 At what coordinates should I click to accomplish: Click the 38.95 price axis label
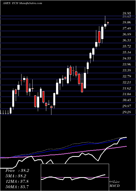pos(127,14)
